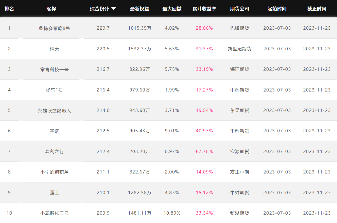Image resolution: width=337 pixels, height=223 pixels.
Task: Click return rate 67.78%
Action: tap(204, 151)
